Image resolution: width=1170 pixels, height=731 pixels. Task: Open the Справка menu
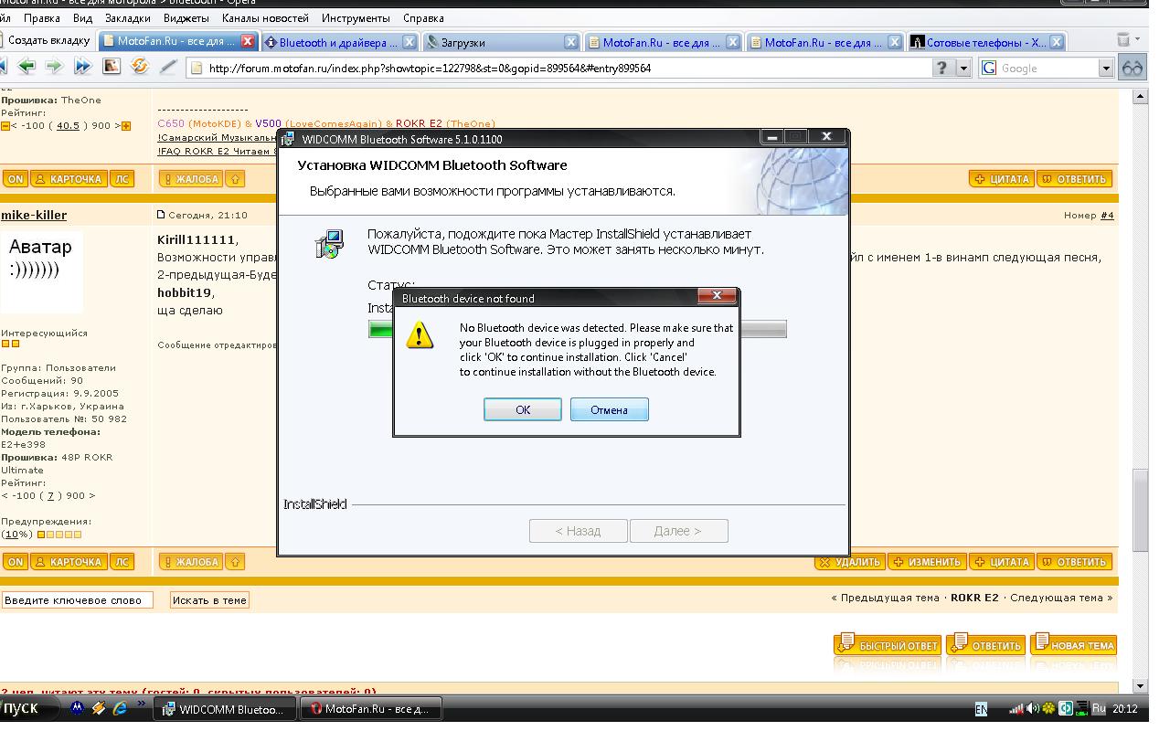click(x=423, y=17)
